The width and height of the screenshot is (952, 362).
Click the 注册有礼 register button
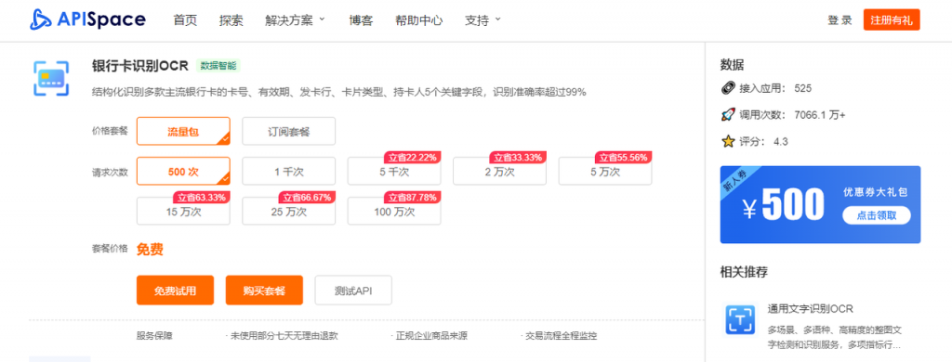coord(892,20)
